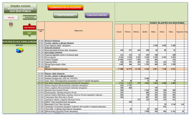Click the -1 411 cell in Július
Viewport: 190px width, 116px height.
click(x=171, y=111)
